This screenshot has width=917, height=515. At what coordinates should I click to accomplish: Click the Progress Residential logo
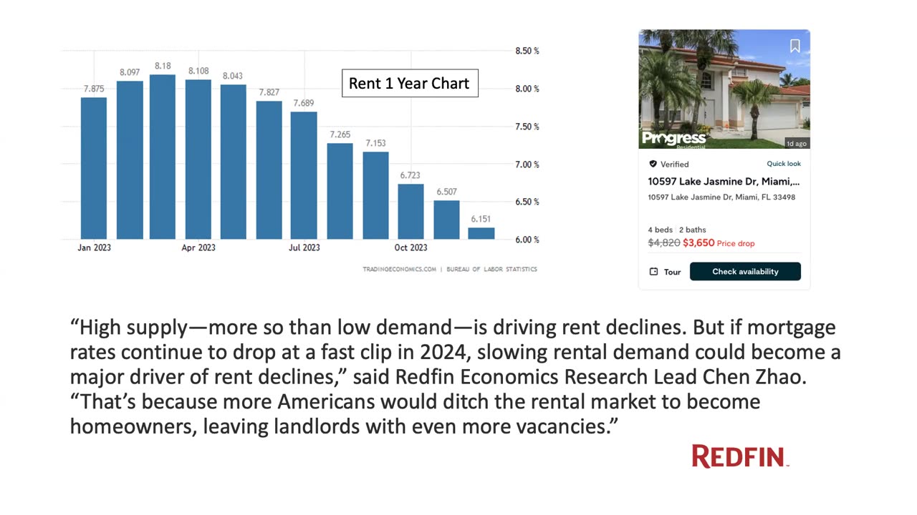[674, 139]
